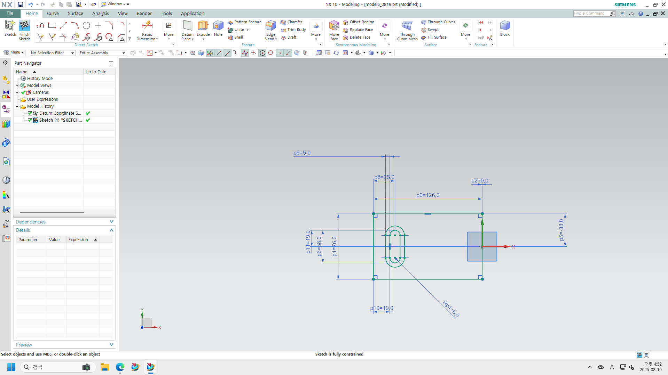The width and height of the screenshot is (668, 375).
Task: Click the Save icon in title bar
Action: 21,5
